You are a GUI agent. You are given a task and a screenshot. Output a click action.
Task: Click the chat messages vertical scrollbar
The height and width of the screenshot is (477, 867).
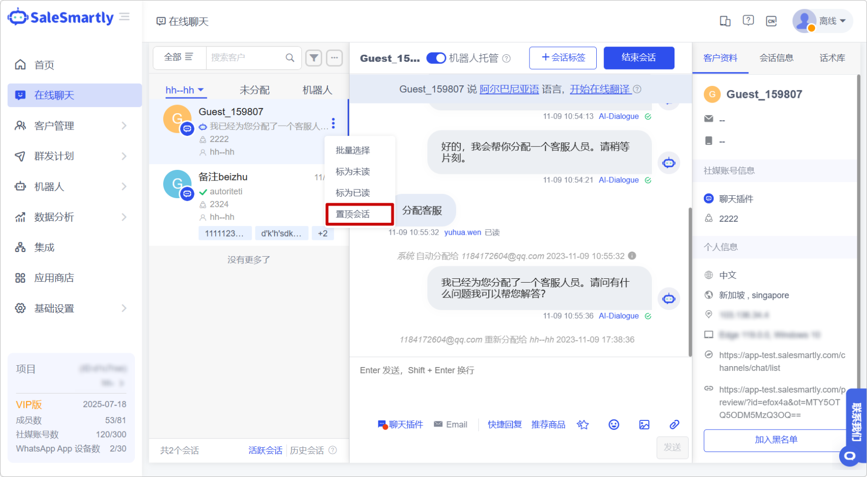(x=690, y=283)
